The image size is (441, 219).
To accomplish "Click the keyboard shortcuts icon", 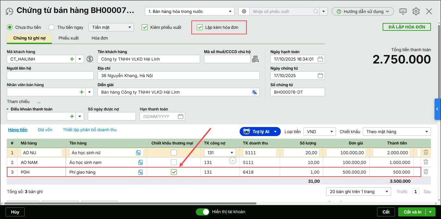I will tap(403, 11).
